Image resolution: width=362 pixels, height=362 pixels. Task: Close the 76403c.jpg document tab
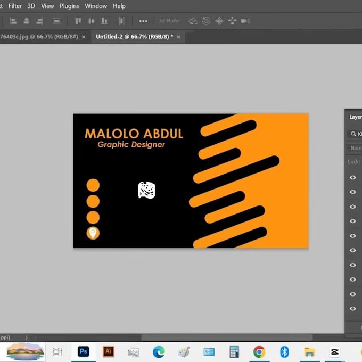(84, 37)
